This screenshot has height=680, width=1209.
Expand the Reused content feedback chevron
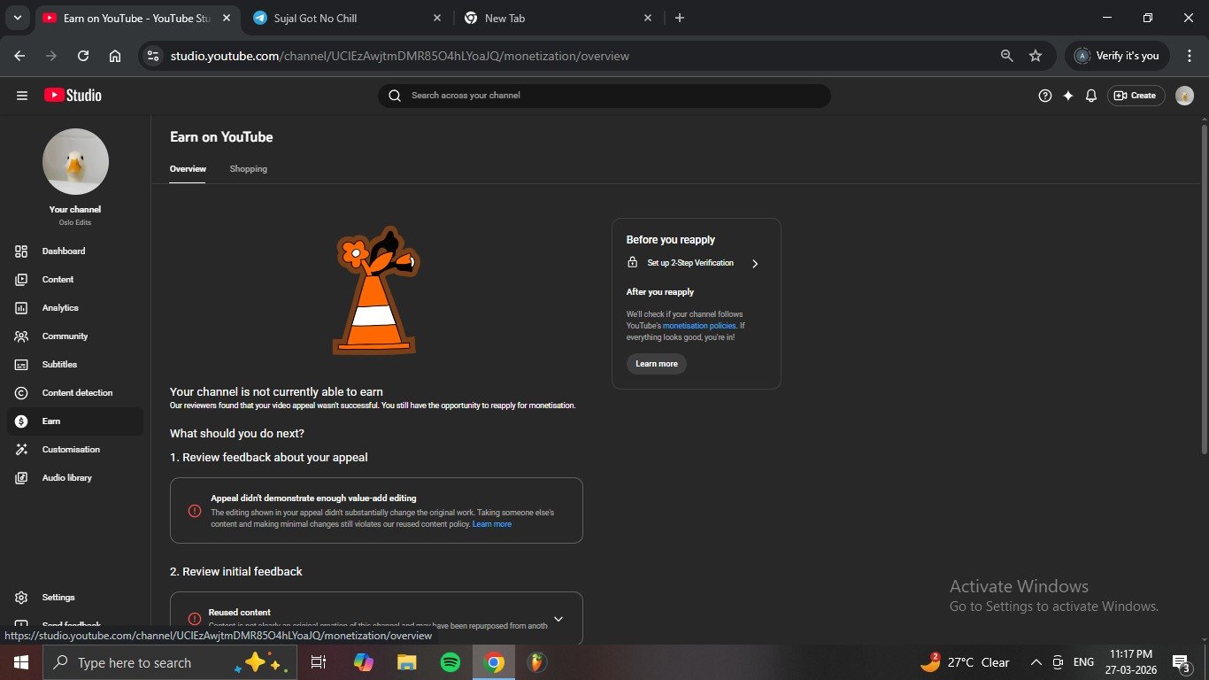pos(558,619)
